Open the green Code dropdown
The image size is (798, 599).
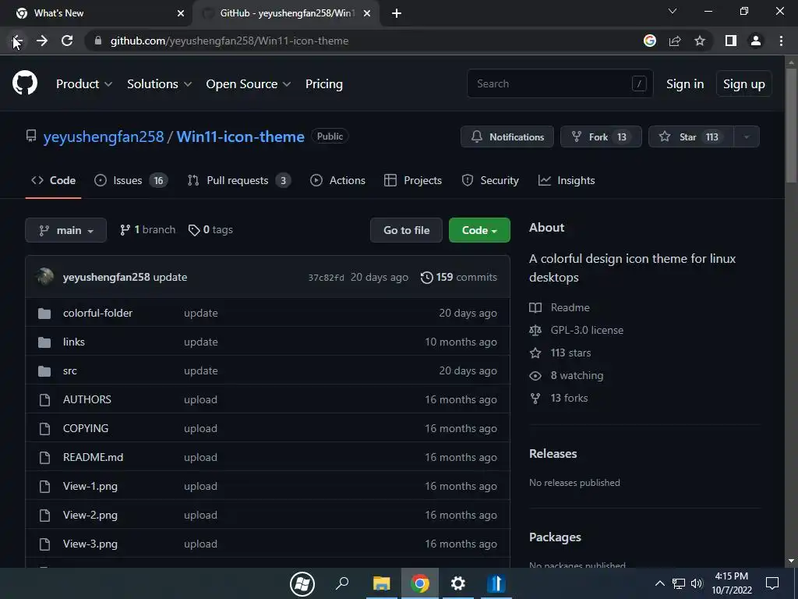479,230
